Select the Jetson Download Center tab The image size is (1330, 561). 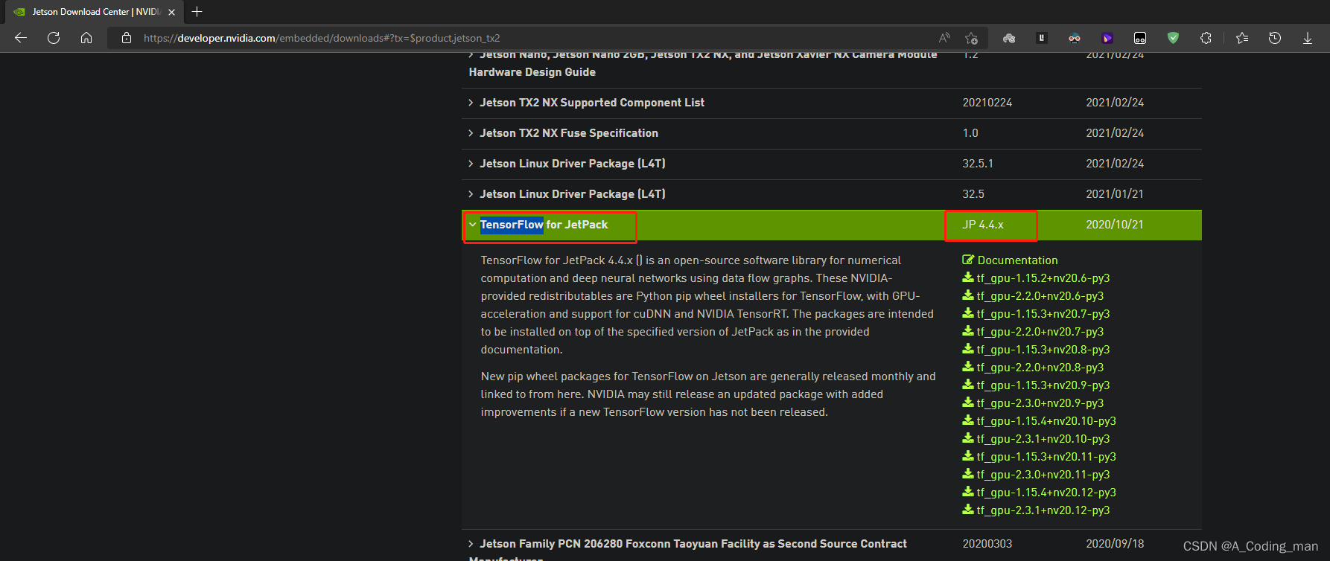coord(93,12)
